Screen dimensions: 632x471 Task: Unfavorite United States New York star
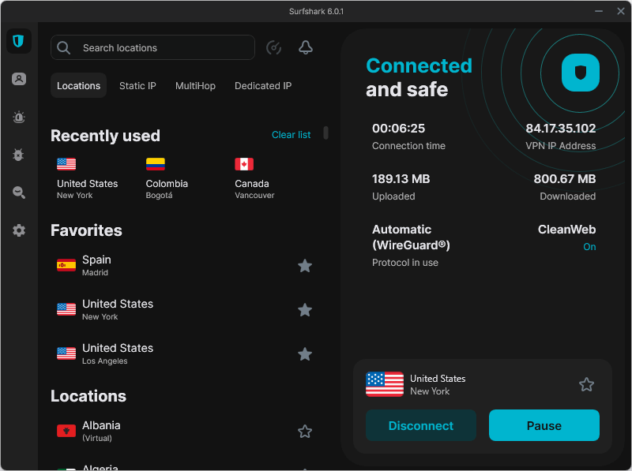[305, 310]
